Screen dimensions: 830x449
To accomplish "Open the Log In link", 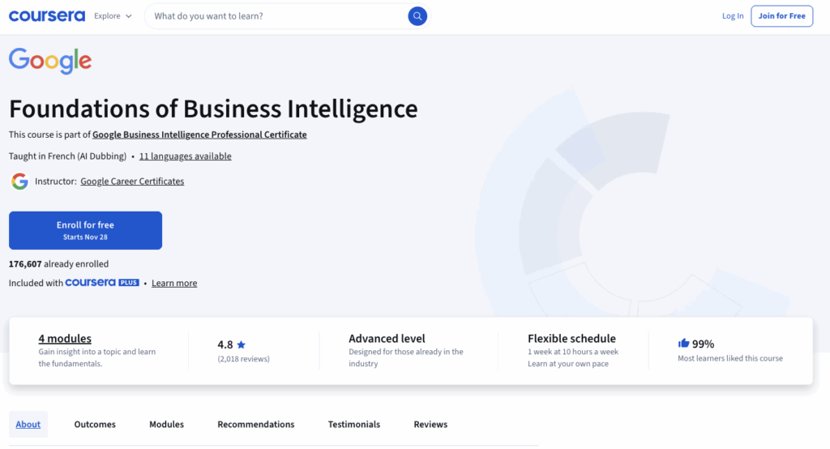I will pyautogui.click(x=733, y=16).
